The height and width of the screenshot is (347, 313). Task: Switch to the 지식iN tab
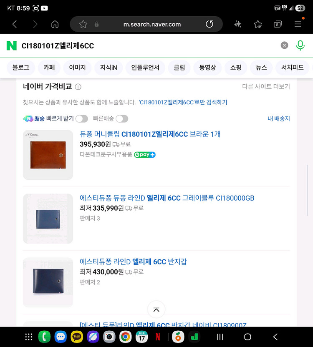point(109,68)
